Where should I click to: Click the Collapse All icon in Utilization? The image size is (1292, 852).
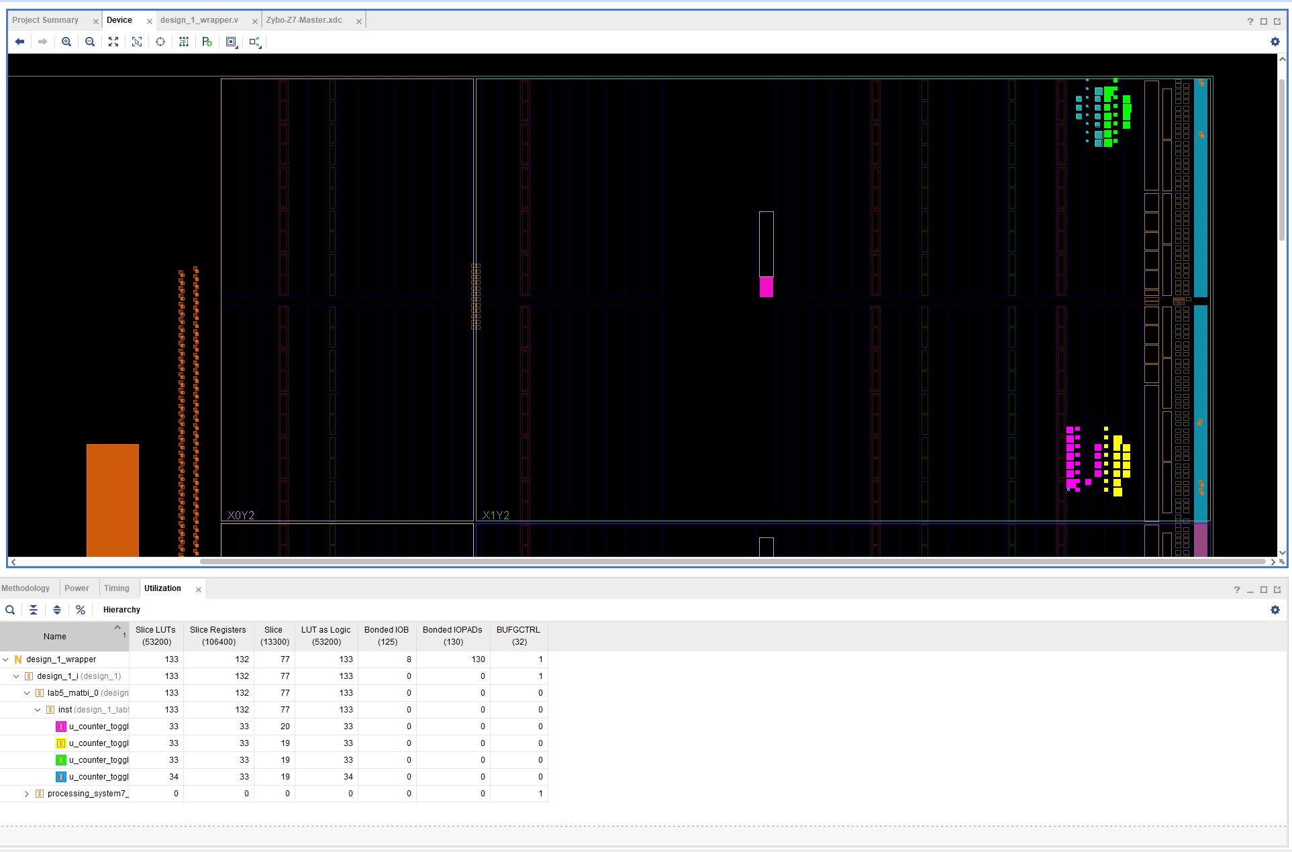(34, 610)
